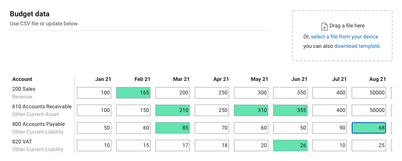
Task: Edit the 200 Sales Aug 21 value 50000
Action: pyautogui.click(x=369, y=92)
